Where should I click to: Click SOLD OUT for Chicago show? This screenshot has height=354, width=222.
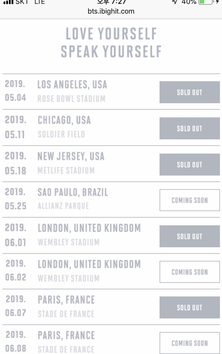(x=189, y=128)
